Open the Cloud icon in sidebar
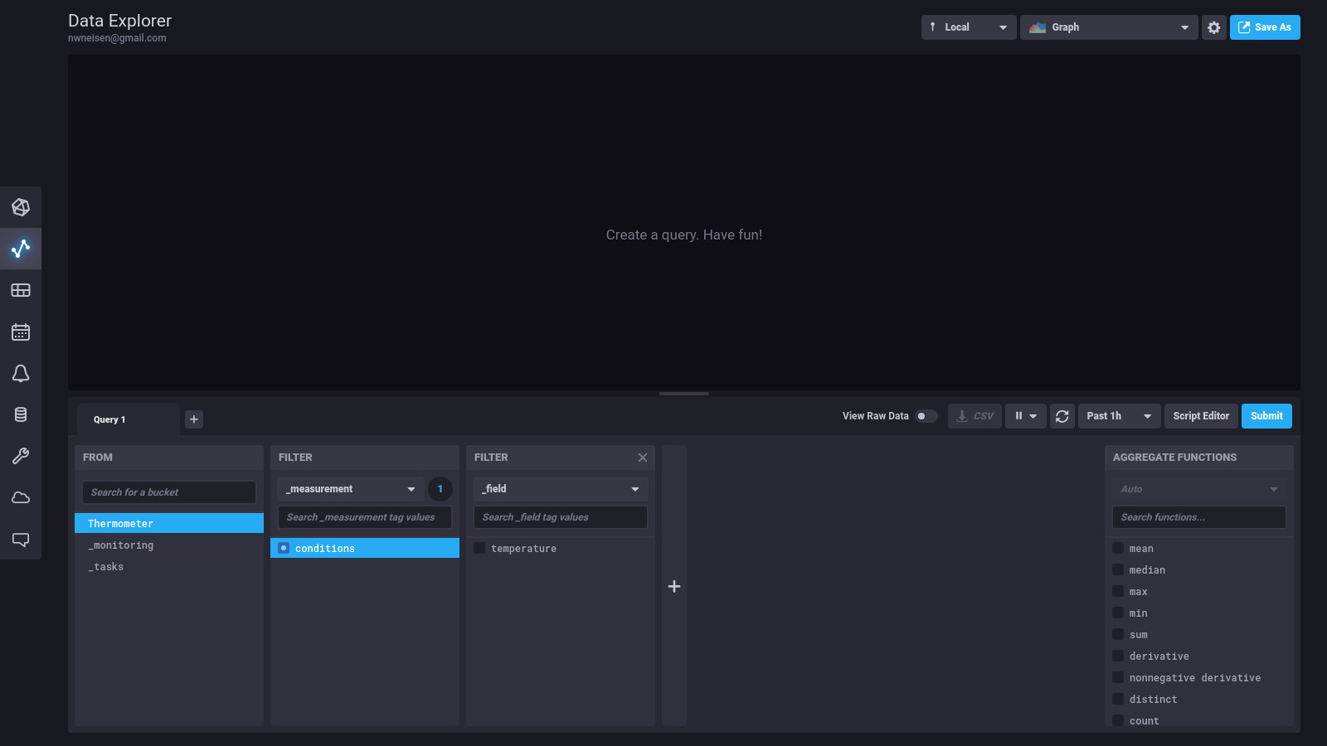 [21, 497]
